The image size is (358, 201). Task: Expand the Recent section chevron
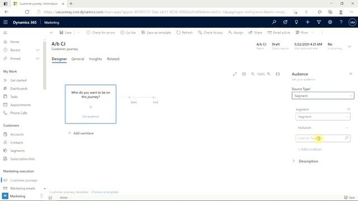pos(37,50)
